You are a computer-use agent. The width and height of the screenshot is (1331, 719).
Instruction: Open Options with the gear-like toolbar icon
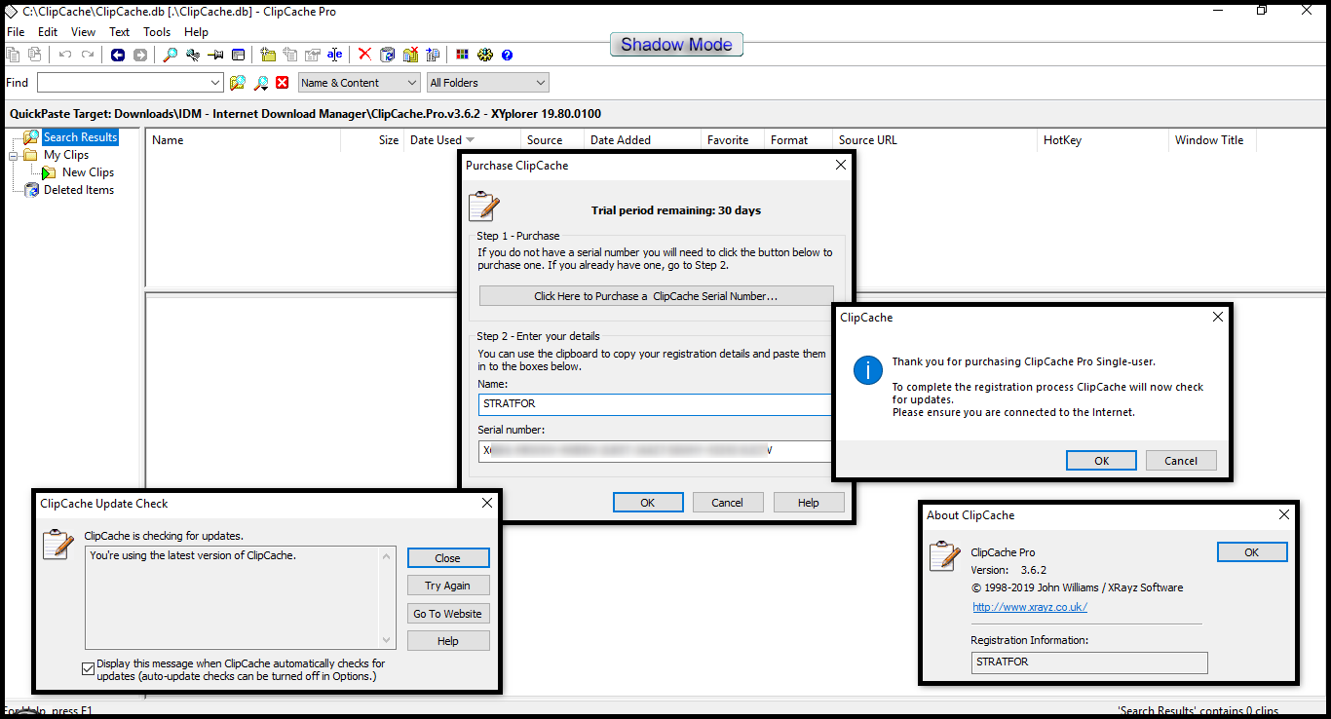(x=485, y=56)
